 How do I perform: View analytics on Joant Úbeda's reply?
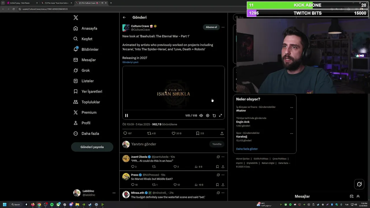pyautogui.click(x=198, y=167)
